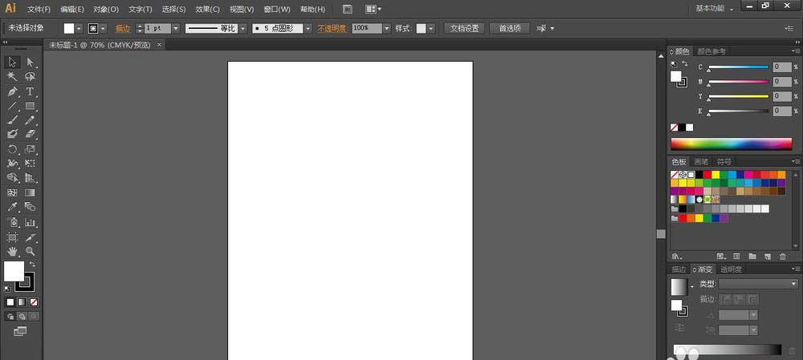Image resolution: width=803 pixels, height=360 pixels.
Task: Activate the Magic Wand tool
Action: click(x=12, y=77)
